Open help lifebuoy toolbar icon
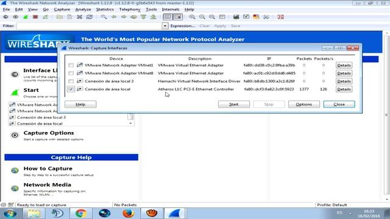The height and width of the screenshot is (219, 390). coord(281,17)
